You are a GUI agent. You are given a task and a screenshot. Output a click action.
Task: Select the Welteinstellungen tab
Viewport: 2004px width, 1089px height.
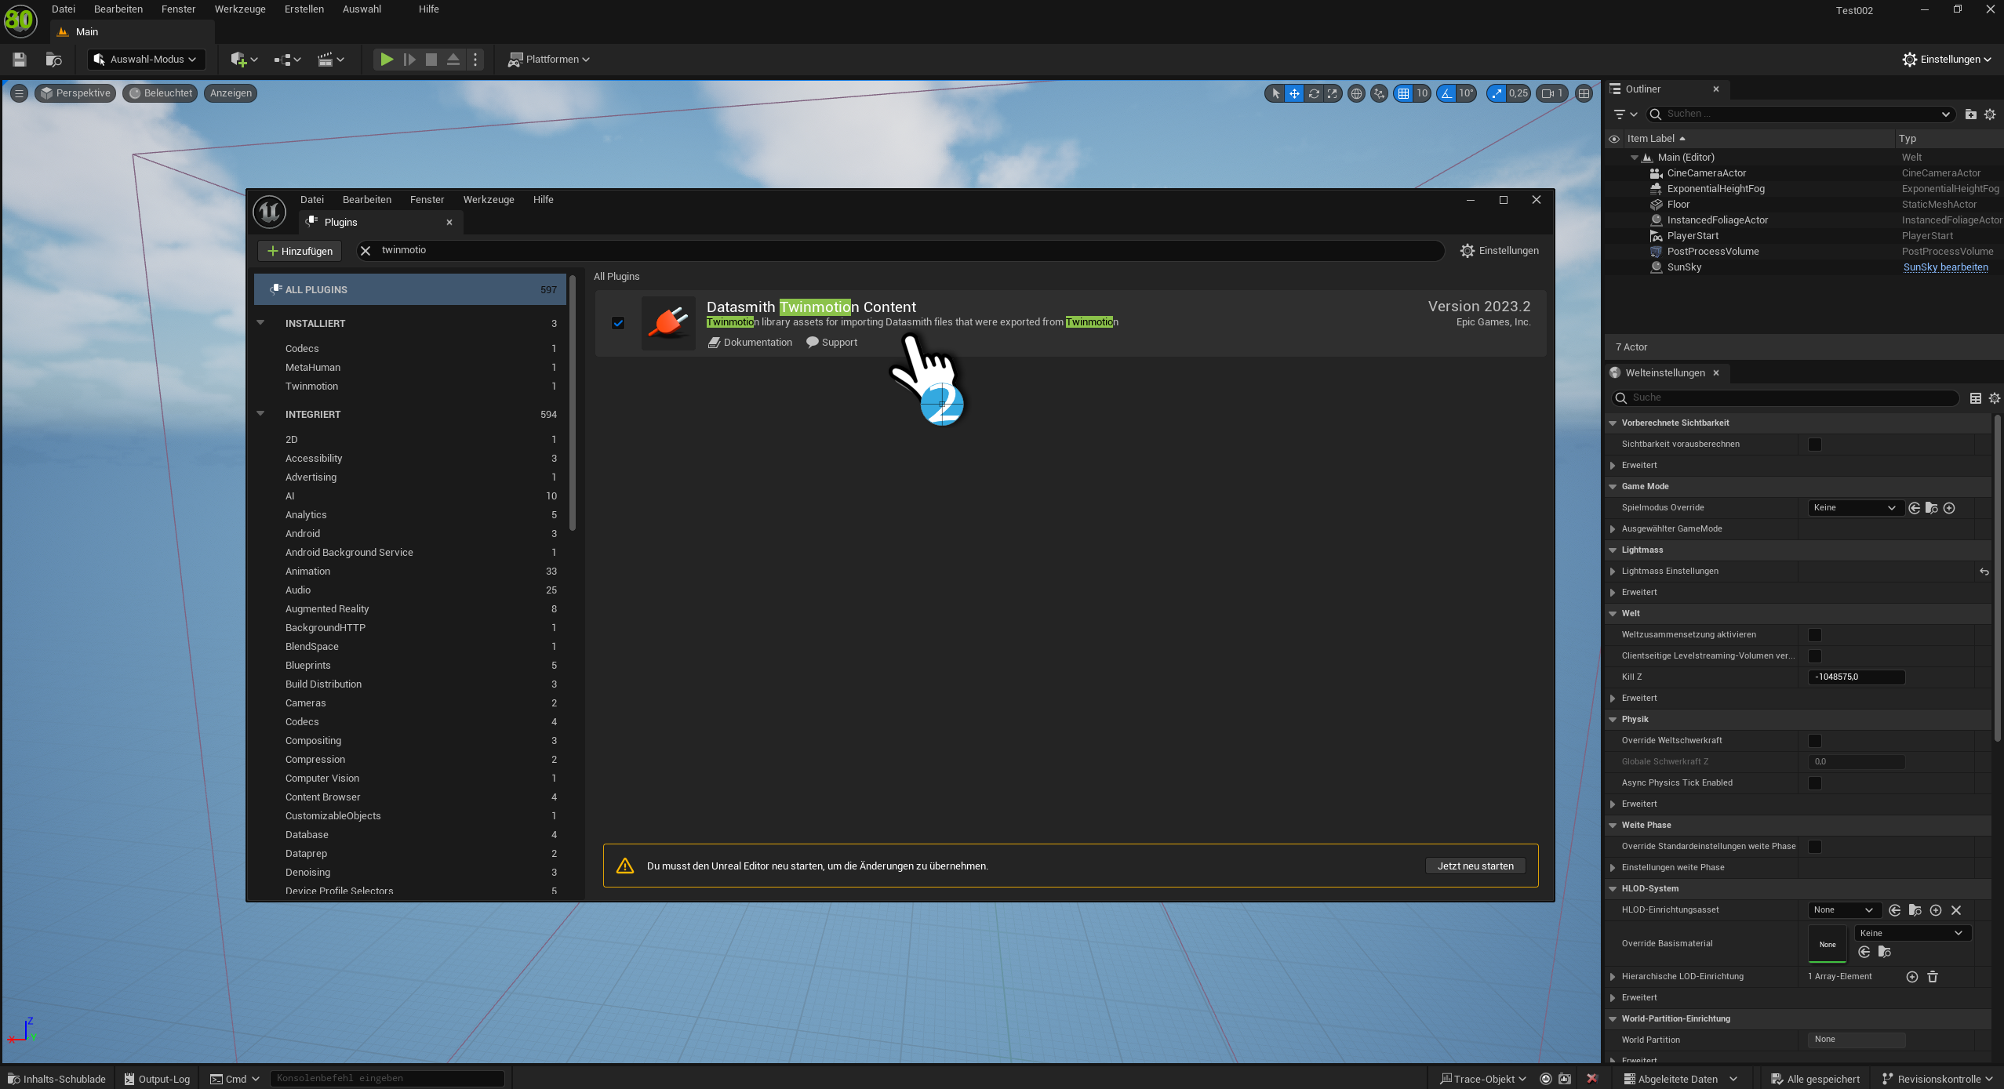click(x=1665, y=373)
